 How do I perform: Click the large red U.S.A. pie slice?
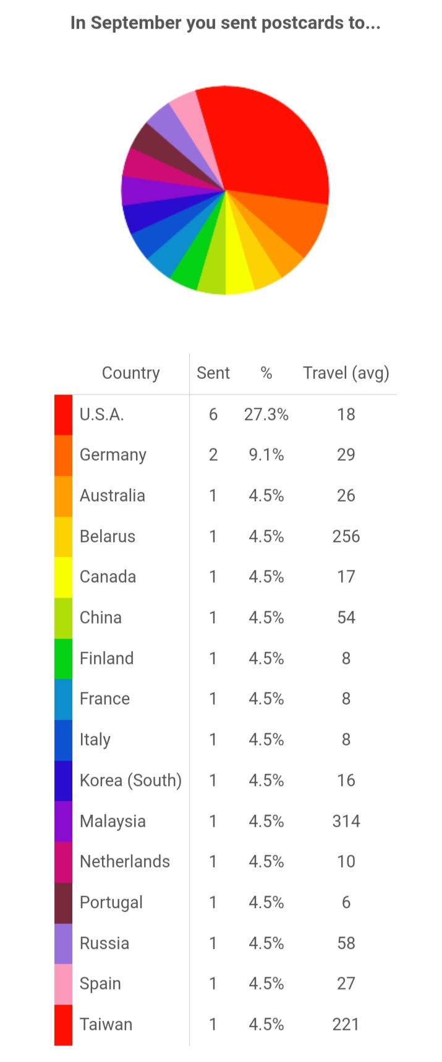tap(271, 146)
